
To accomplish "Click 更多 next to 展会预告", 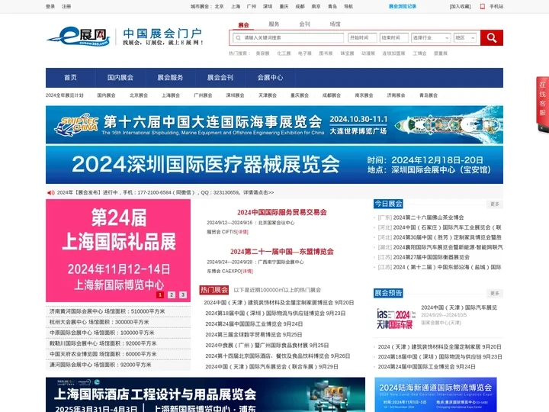I will tap(495, 293).
